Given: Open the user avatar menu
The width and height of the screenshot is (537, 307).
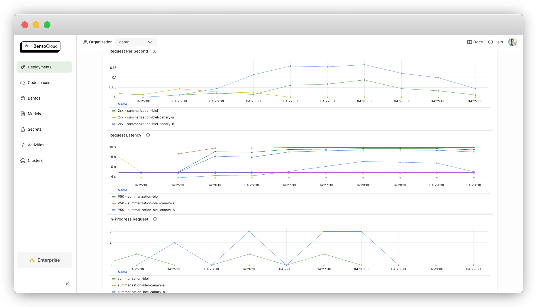Looking at the screenshot, I should coord(512,42).
